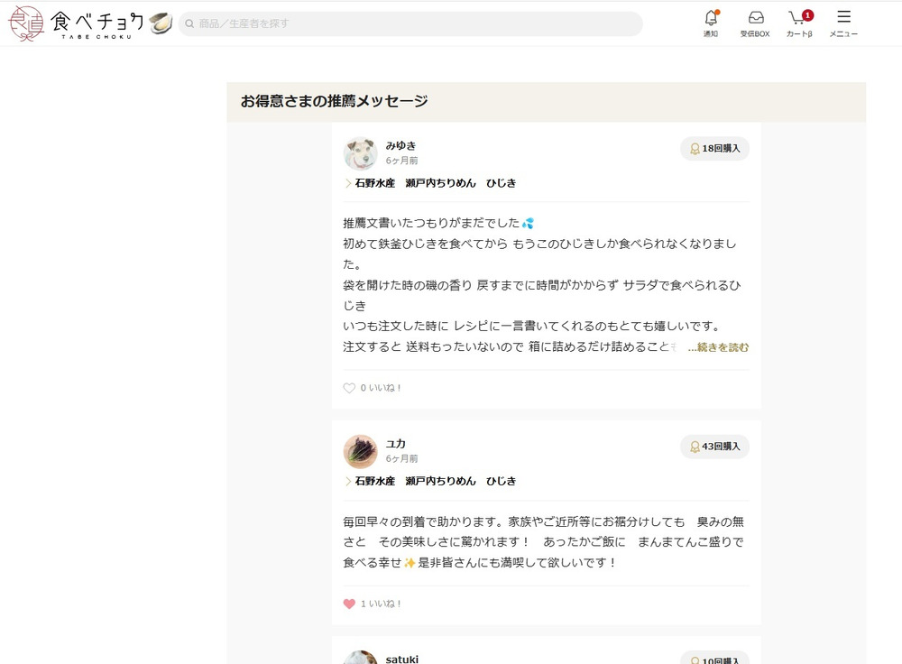Click the search magnifier icon
The image size is (902, 664).
(189, 23)
